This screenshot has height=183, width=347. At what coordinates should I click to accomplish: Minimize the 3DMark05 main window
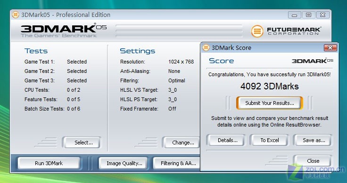click(x=294, y=15)
